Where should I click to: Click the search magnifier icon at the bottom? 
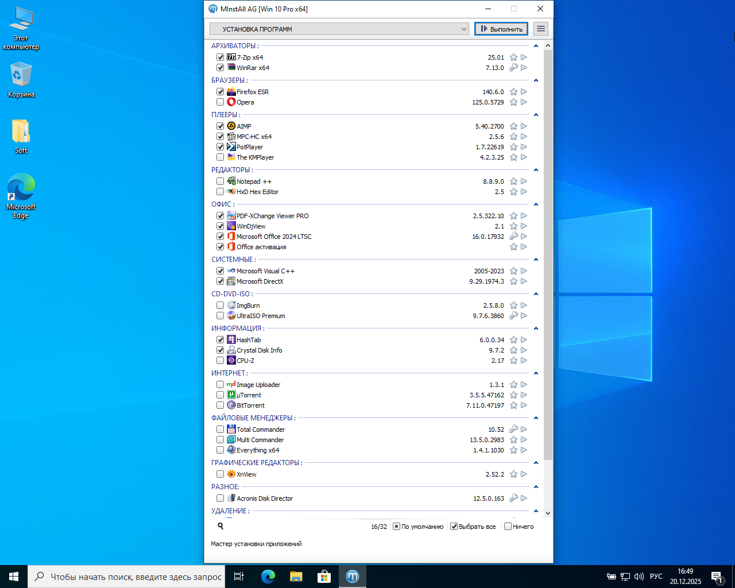pyautogui.click(x=220, y=526)
